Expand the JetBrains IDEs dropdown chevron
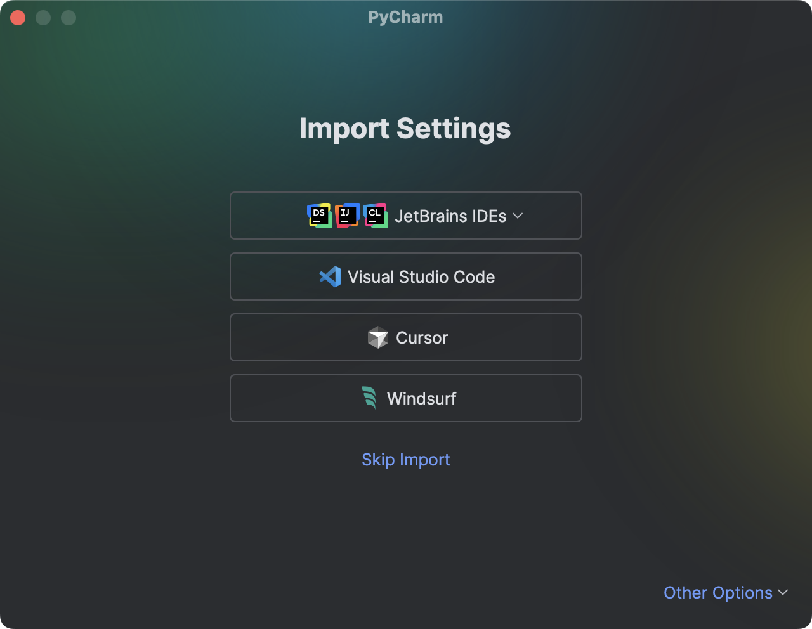The image size is (812, 629). pyautogui.click(x=517, y=216)
